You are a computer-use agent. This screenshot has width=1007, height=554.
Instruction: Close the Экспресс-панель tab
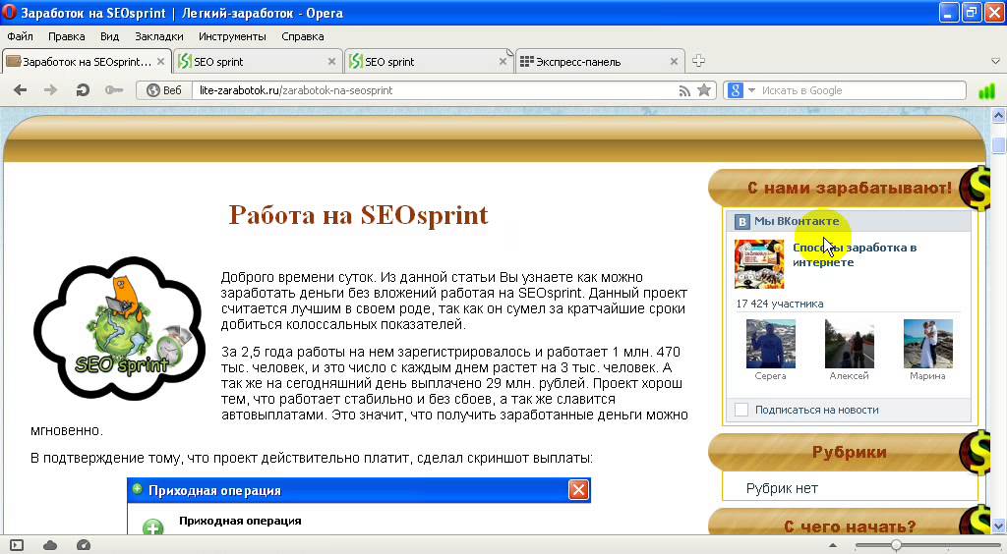(674, 62)
